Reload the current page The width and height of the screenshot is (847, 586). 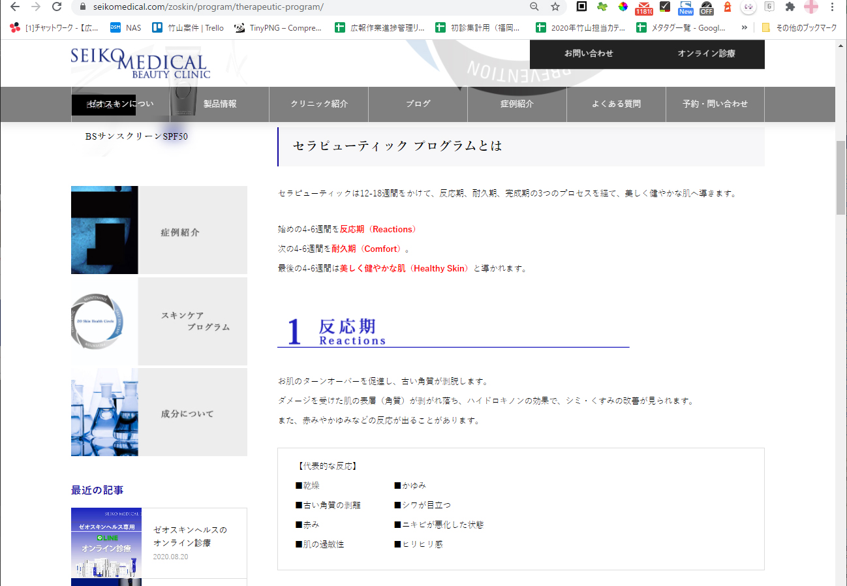coord(57,7)
